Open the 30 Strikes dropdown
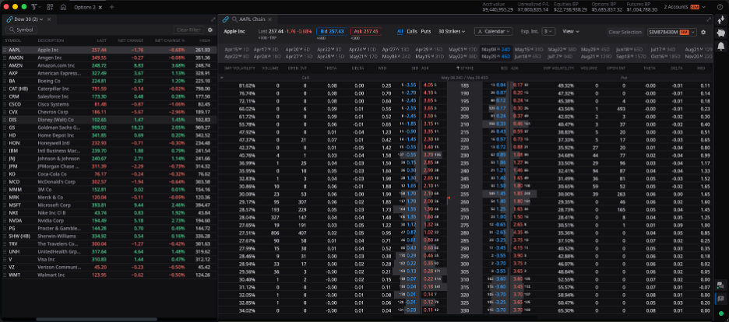This screenshot has height=322, width=729. click(x=452, y=32)
